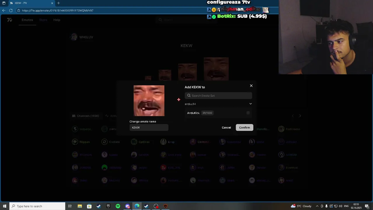Open File Explorer from taskbar
373x210 pixels.
pos(80,206)
